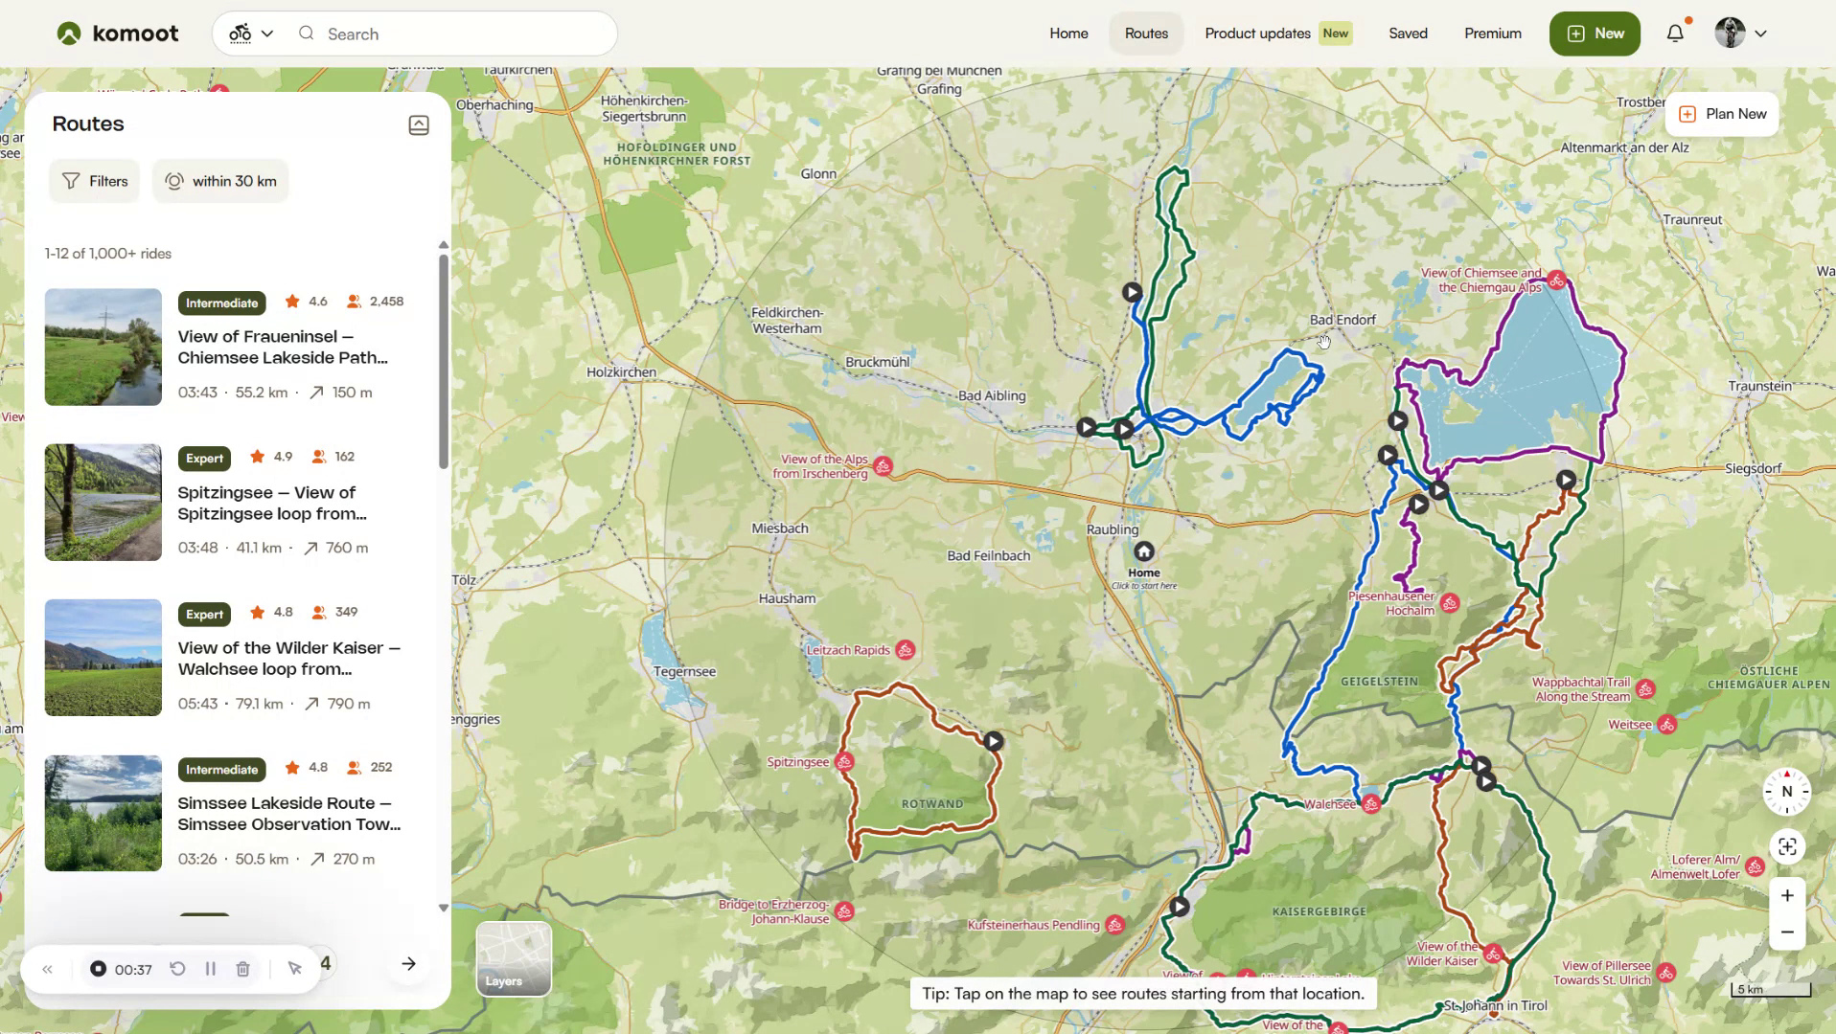This screenshot has width=1836, height=1034.
Task: Open Product updates in the top menu
Action: point(1255,33)
